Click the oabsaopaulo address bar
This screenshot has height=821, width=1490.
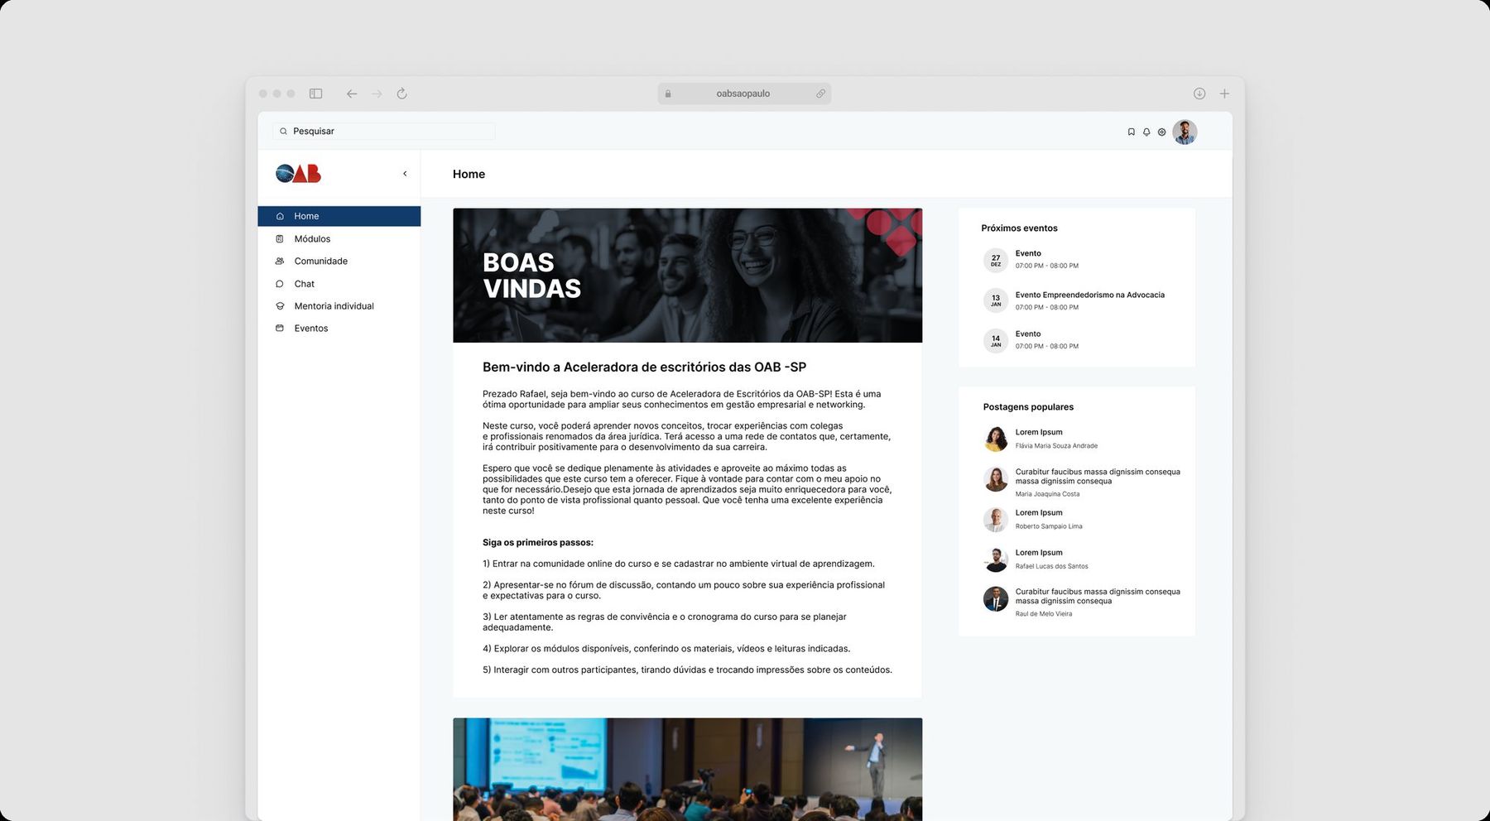coord(744,94)
